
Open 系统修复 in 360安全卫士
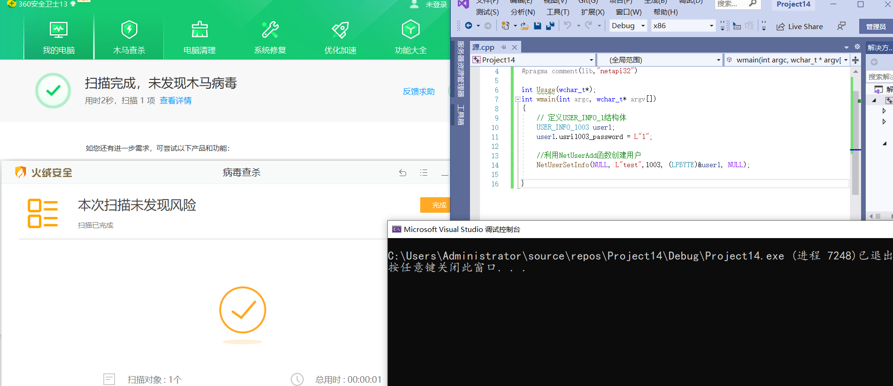tap(270, 38)
